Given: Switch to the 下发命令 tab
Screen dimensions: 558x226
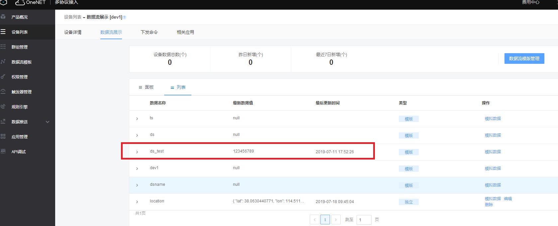Looking at the screenshot, I should click(x=149, y=32).
